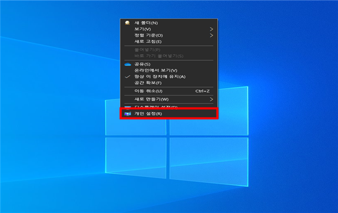Select 항상 이 장치에 유지(A) entry
338x213 pixels.
(x=169, y=77)
